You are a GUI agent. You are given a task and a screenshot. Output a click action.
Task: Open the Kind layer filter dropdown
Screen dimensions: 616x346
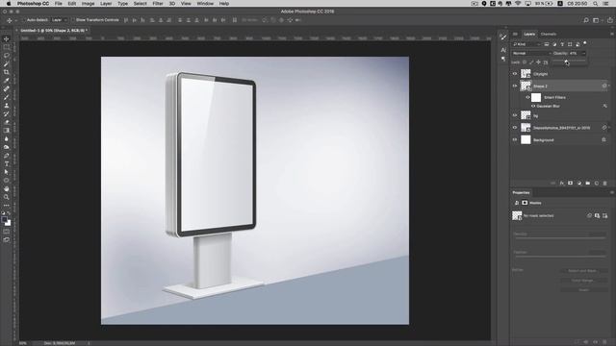[x=526, y=44]
